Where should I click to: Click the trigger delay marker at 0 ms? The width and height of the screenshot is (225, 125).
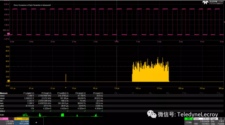117,41
